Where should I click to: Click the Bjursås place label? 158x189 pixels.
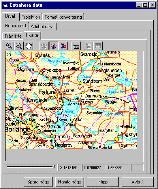[x=43, y=55]
